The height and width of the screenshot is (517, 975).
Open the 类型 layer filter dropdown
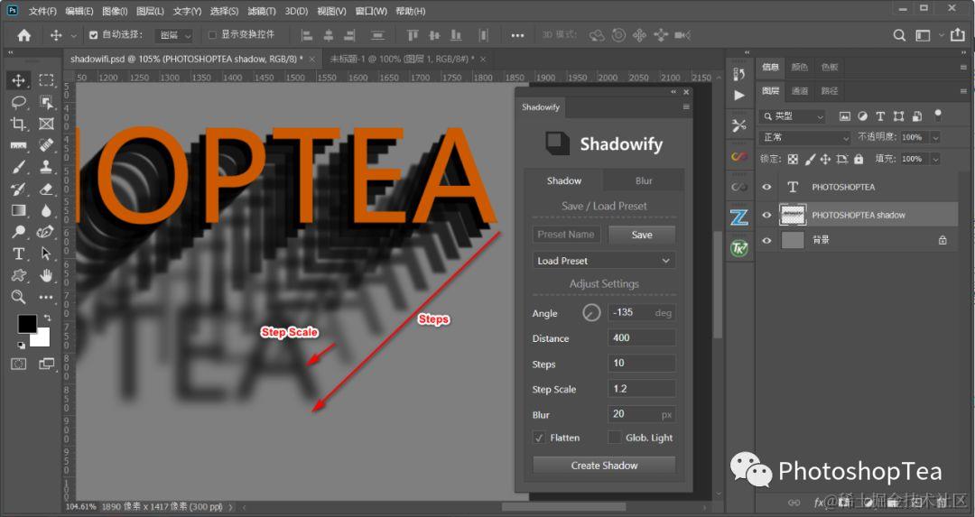793,116
